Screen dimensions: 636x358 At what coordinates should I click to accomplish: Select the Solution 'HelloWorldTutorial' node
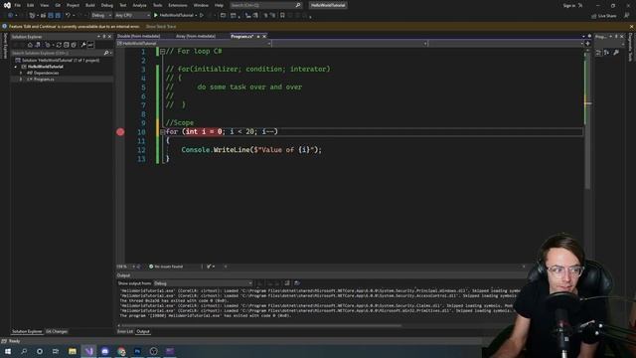tap(60, 60)
